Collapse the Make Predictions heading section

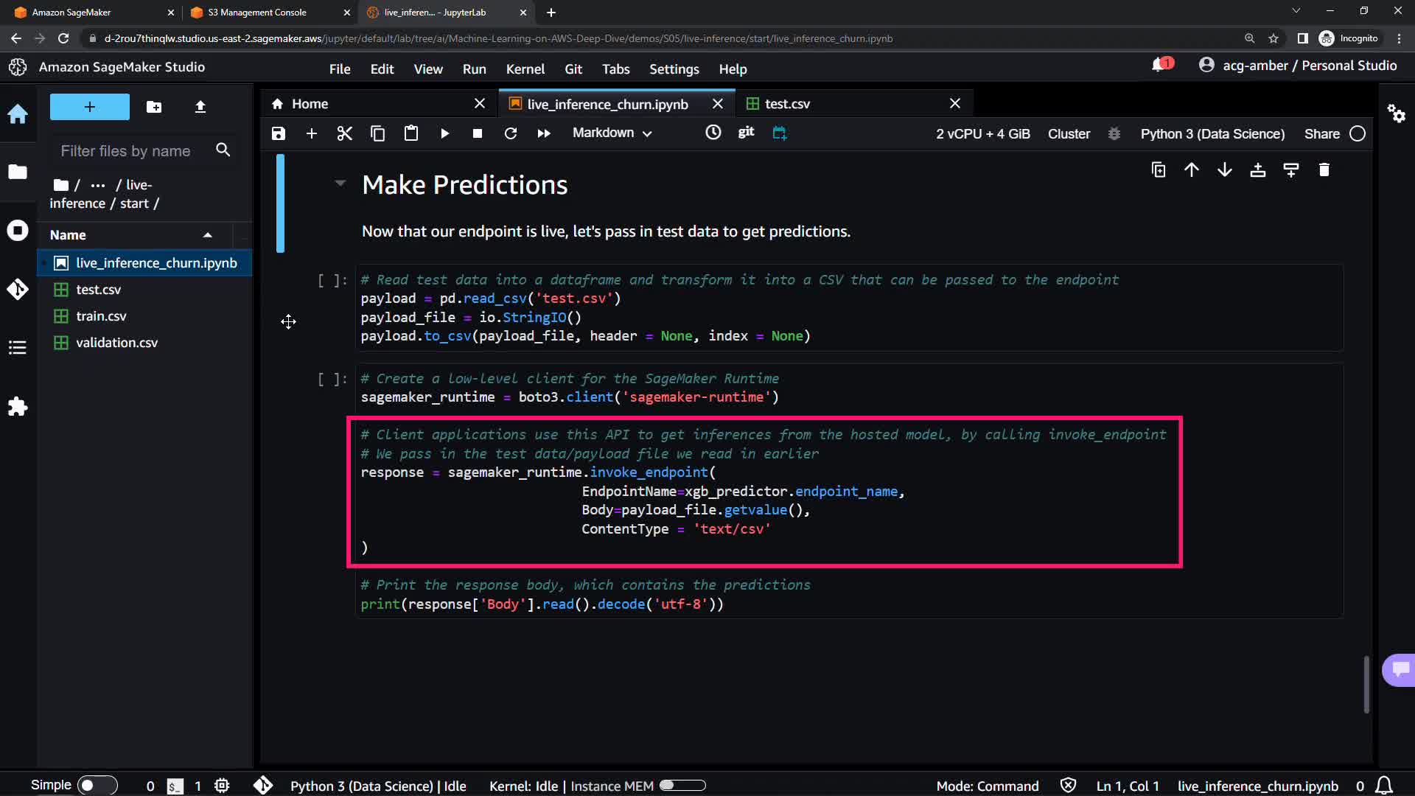point(340,183)
